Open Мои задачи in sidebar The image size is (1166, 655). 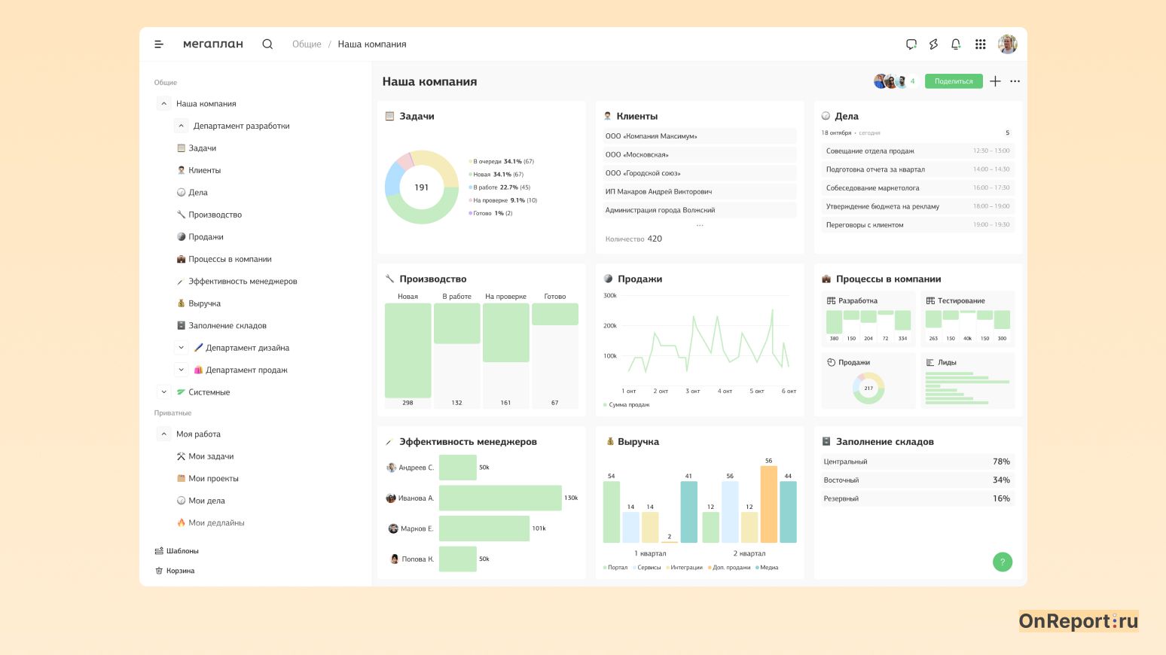205,456
